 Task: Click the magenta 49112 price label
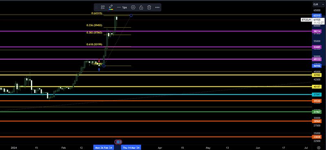pos(317,59)
